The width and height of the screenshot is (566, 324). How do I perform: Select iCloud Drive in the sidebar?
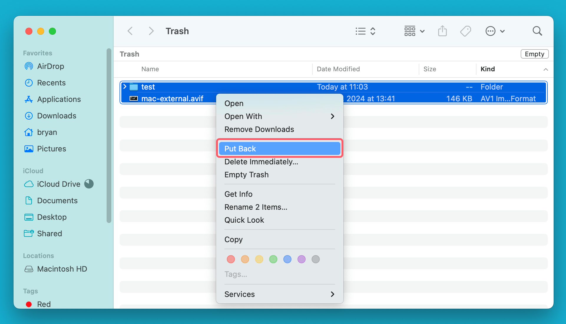tap(59, 184)
